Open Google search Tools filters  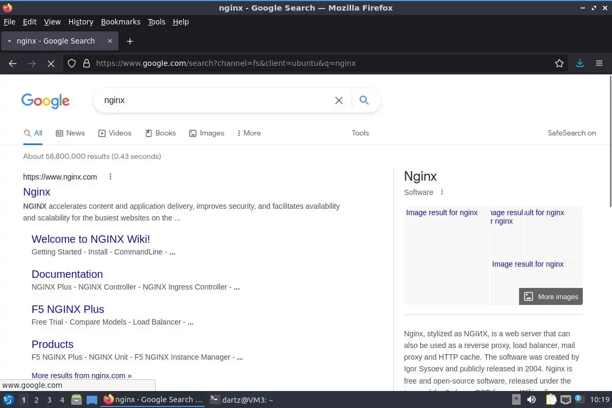(x=360, y=133)
